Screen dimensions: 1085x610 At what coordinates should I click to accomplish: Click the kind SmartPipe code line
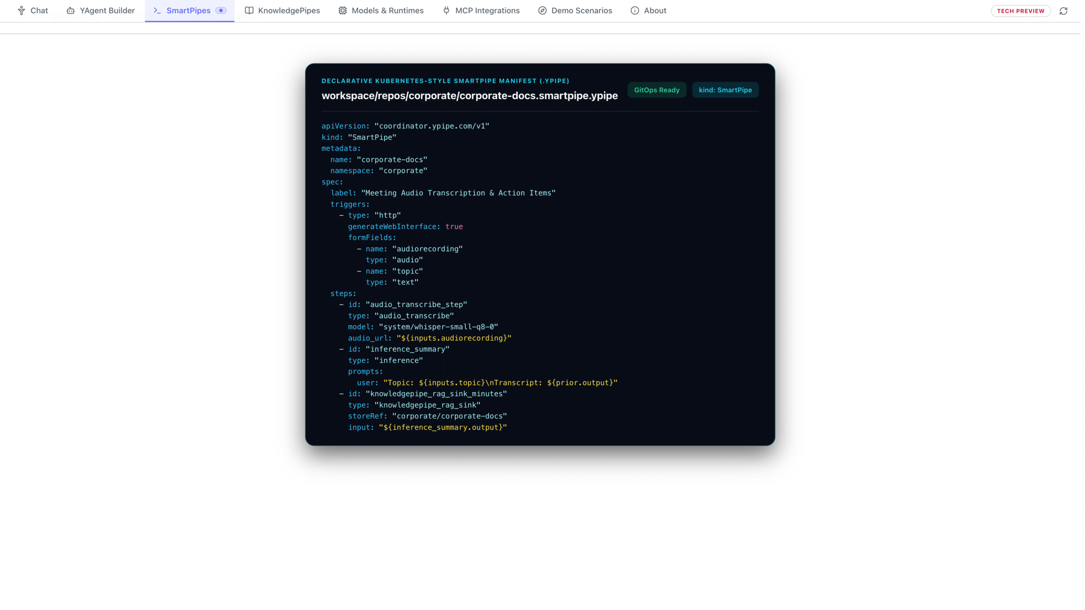[x=359, y=137]
